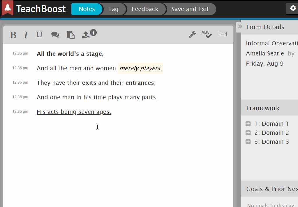The image size is (298, 207).
Task: Click the upload attachment icon
Action: (x=86, y=35)
